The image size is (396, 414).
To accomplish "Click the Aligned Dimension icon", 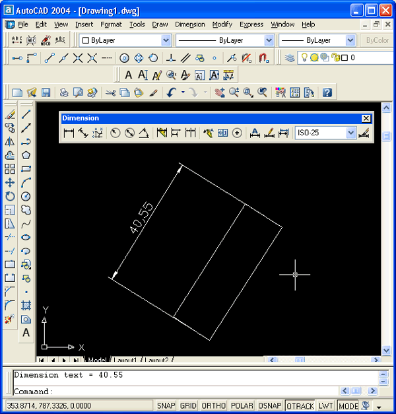I will coord(83,133).
